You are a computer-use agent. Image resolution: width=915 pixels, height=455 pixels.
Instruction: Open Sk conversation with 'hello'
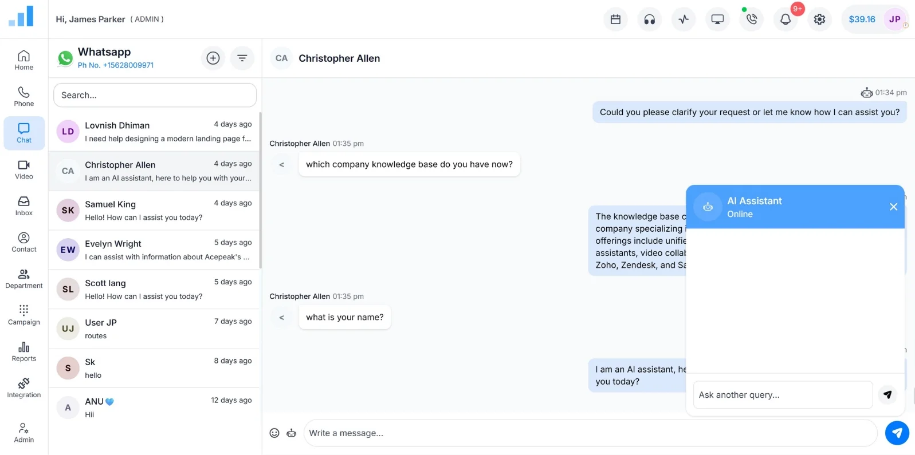(x=155, y=369)
